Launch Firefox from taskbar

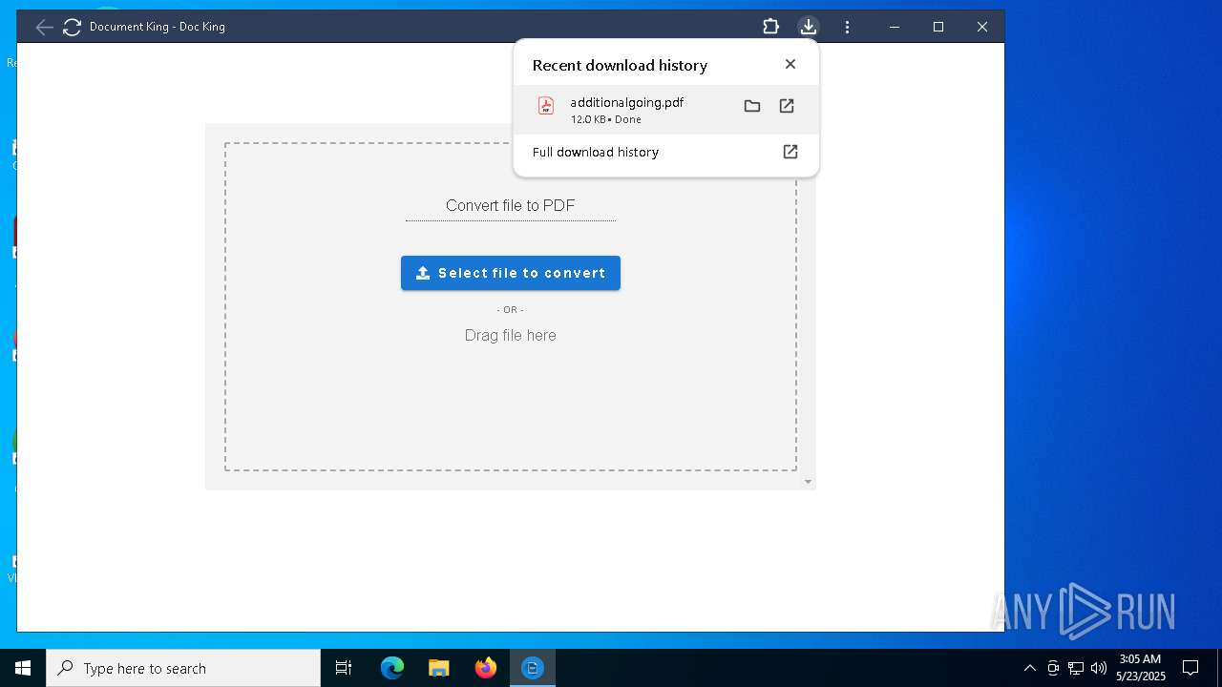click(486, 668)
